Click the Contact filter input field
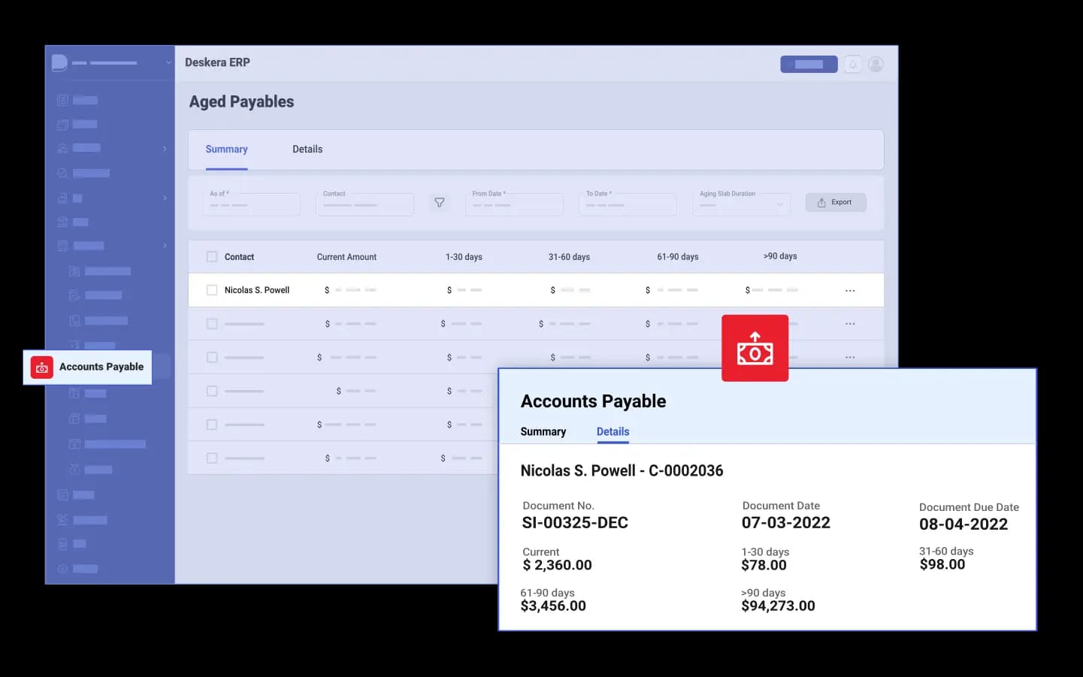The height and width of the screenshot is (677, 1083). click(365, 204)
